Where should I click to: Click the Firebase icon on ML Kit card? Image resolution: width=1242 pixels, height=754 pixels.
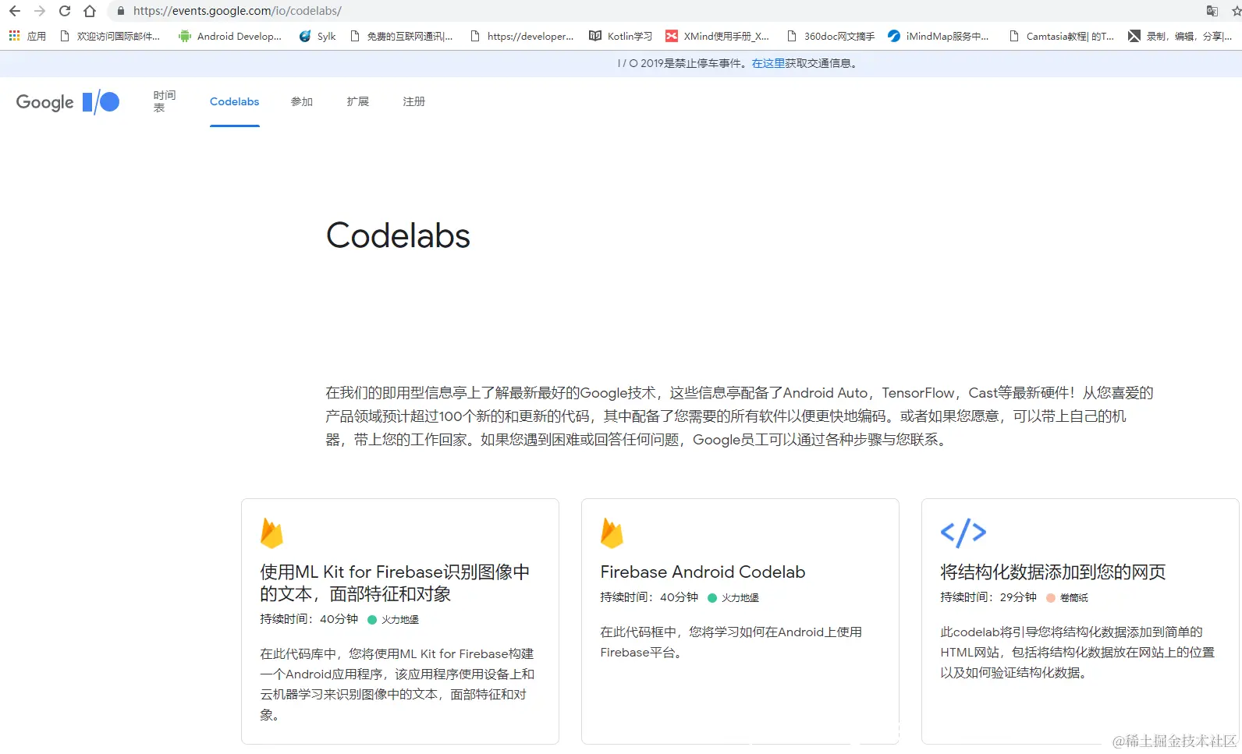point(271,533)
